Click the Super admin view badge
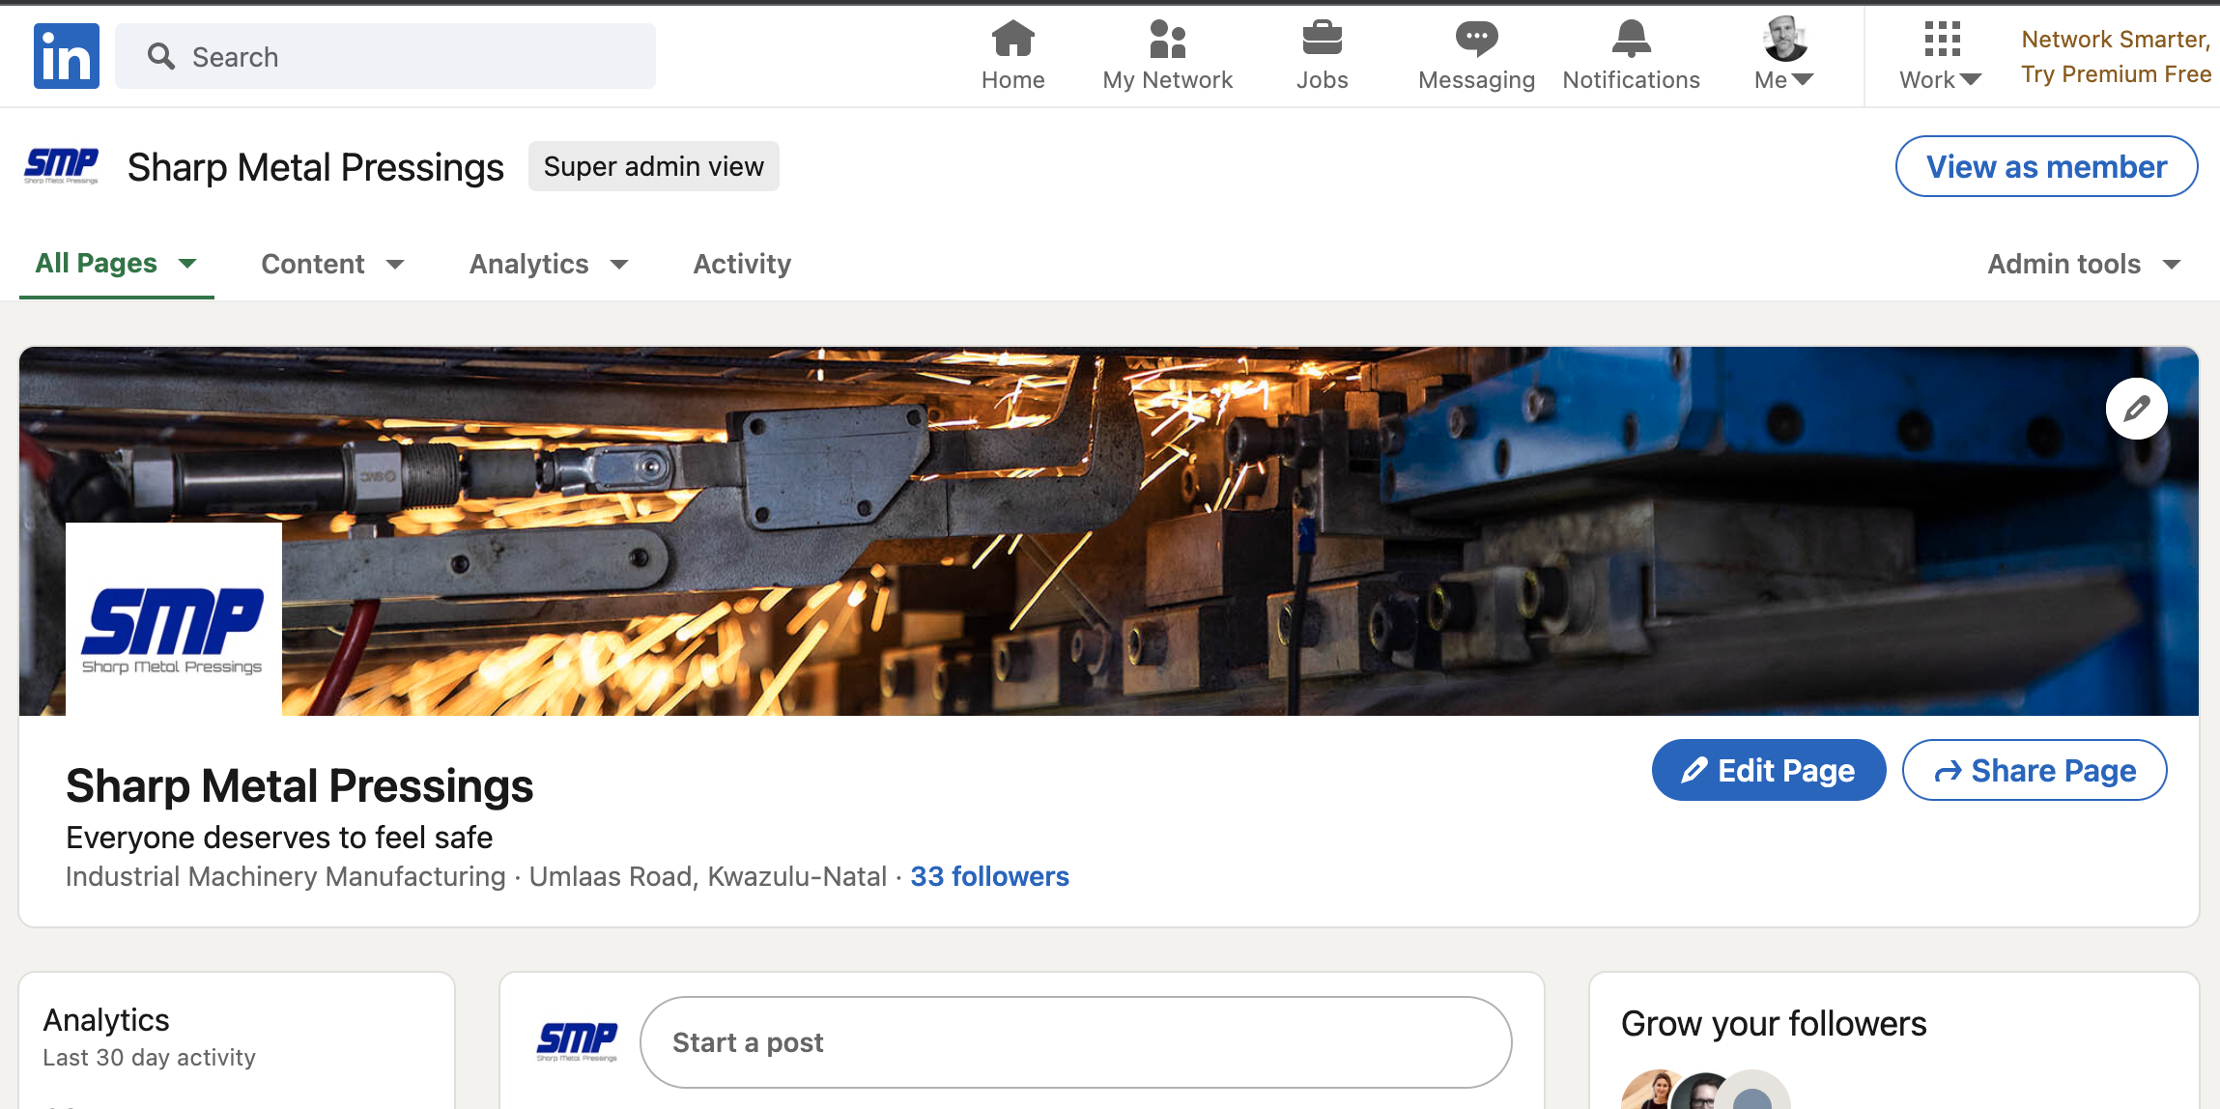The image size is (2220, 1109). tap(653, 166)
